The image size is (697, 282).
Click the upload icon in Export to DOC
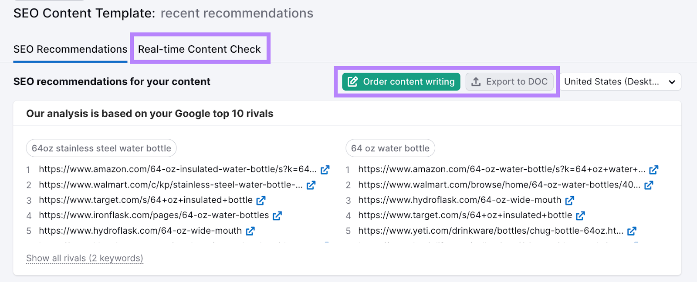pos(475,81)
